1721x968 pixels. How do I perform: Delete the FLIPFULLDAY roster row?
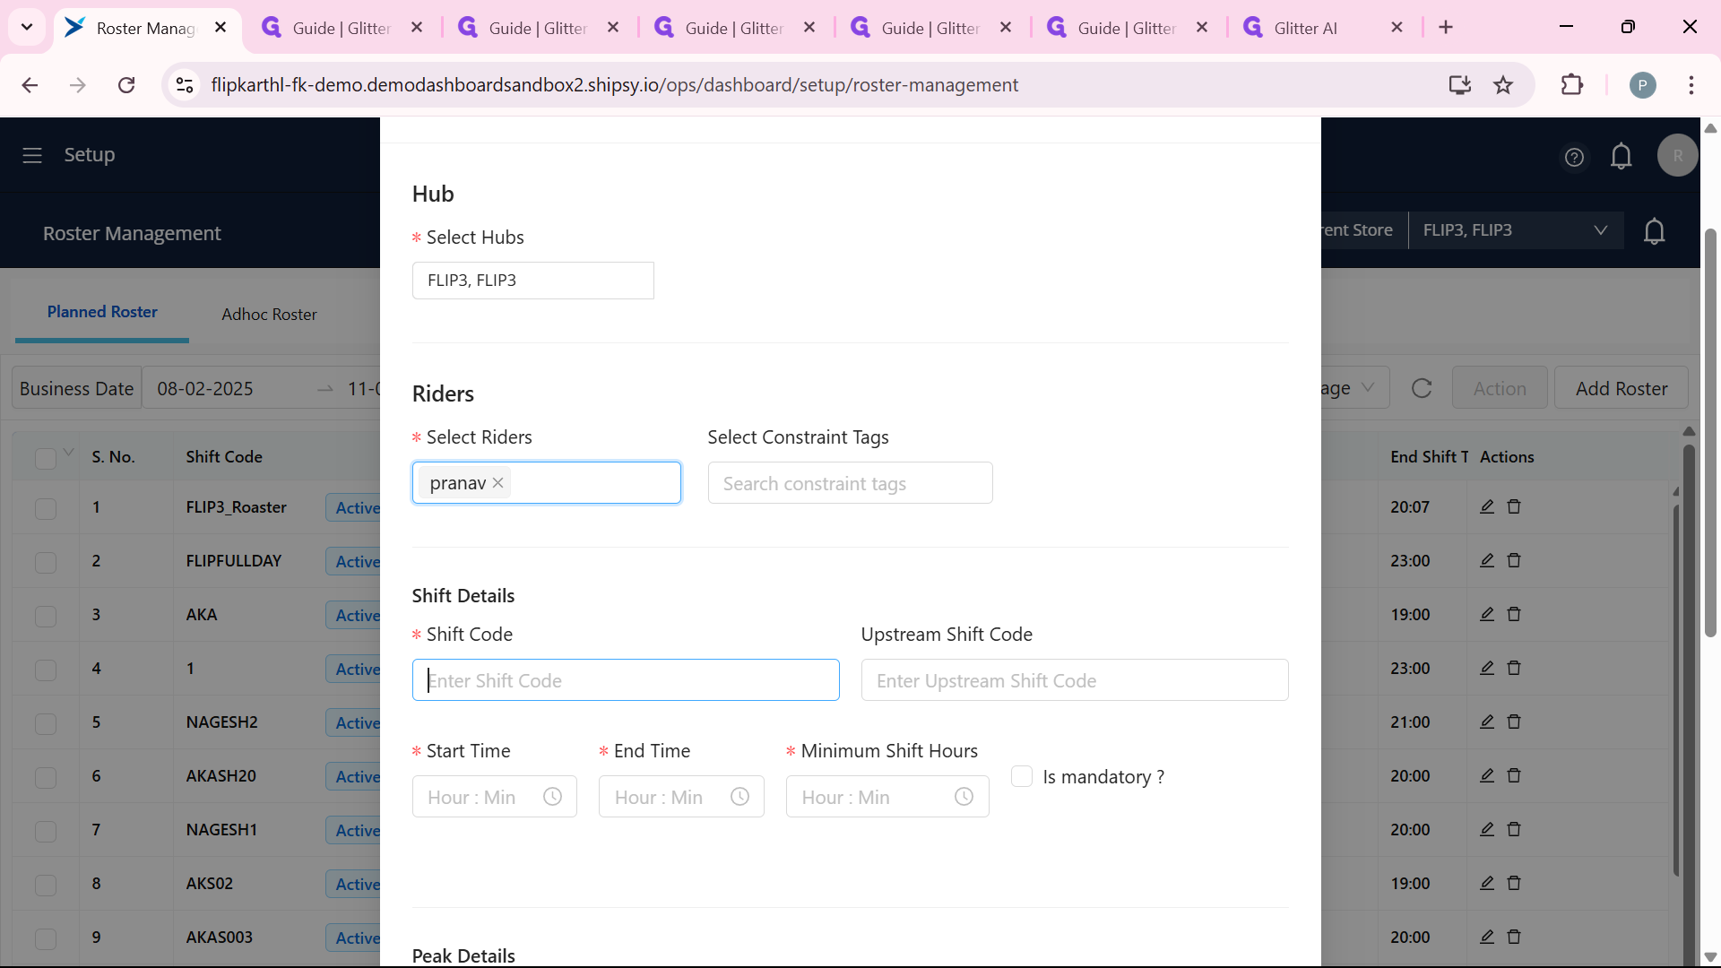(x=1514, y=560)
